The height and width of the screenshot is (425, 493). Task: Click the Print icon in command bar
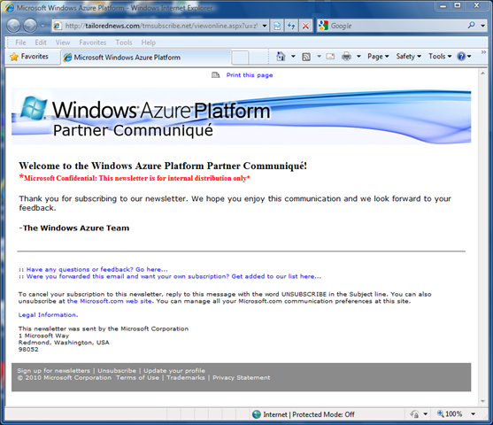346,57
